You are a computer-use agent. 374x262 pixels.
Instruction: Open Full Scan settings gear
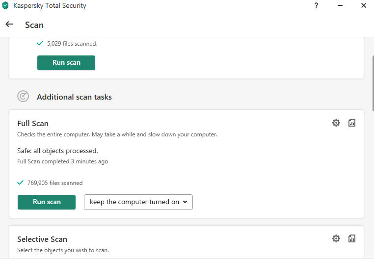(336, 123)
